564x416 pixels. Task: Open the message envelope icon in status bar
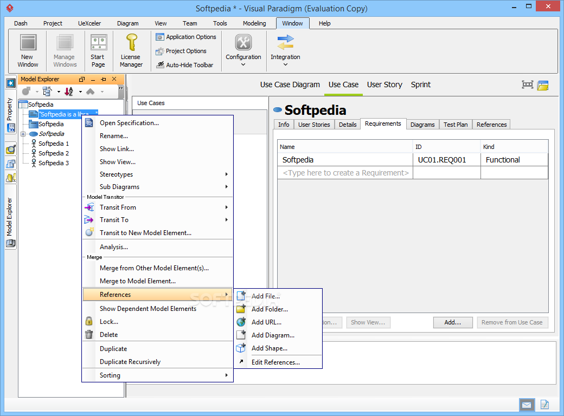tap(527, 405)
